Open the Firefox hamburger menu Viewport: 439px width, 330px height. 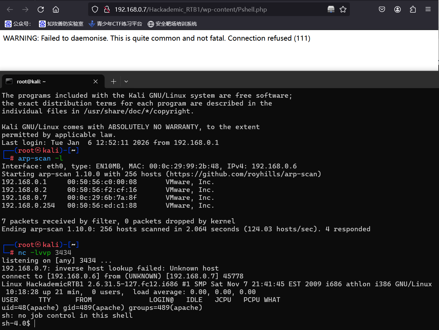tap(428, 10)
